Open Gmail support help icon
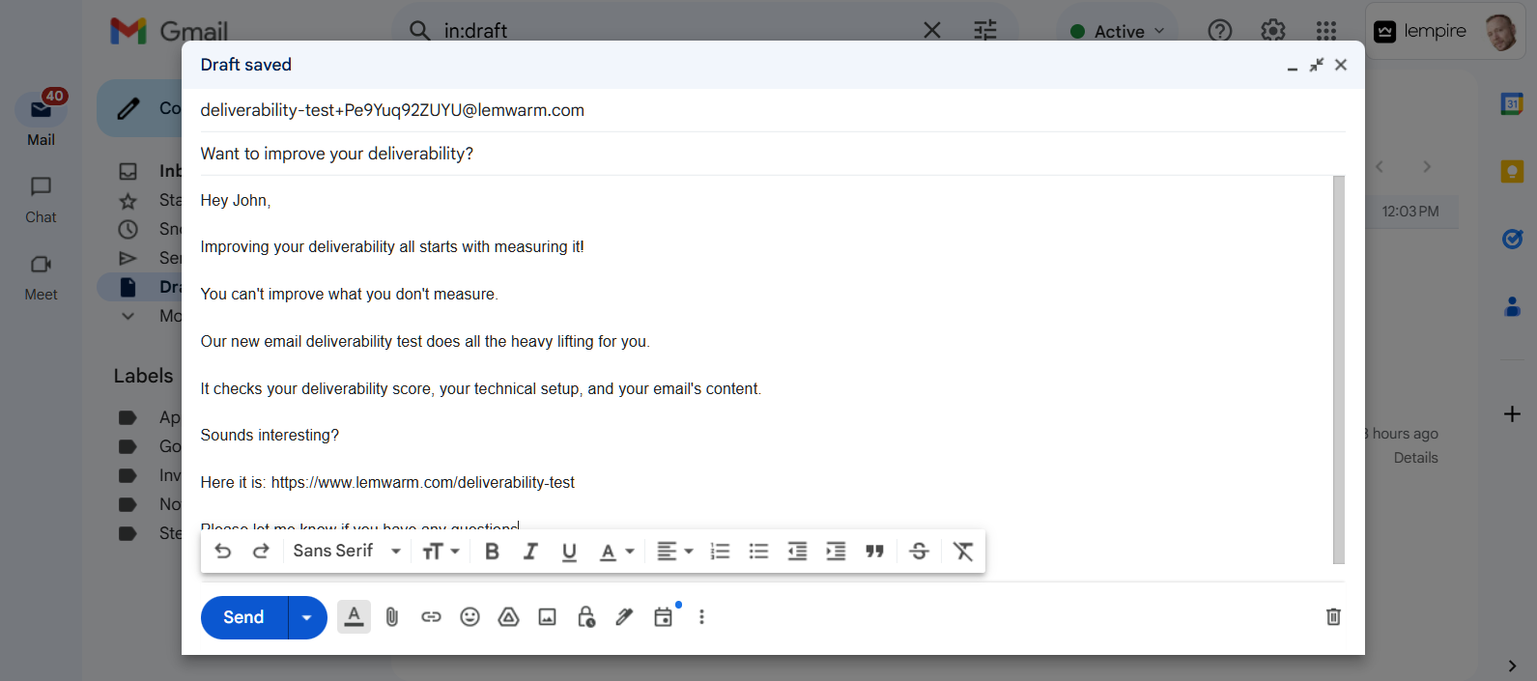Viewport: 1537px width, 681px height. pos(1220,31)
